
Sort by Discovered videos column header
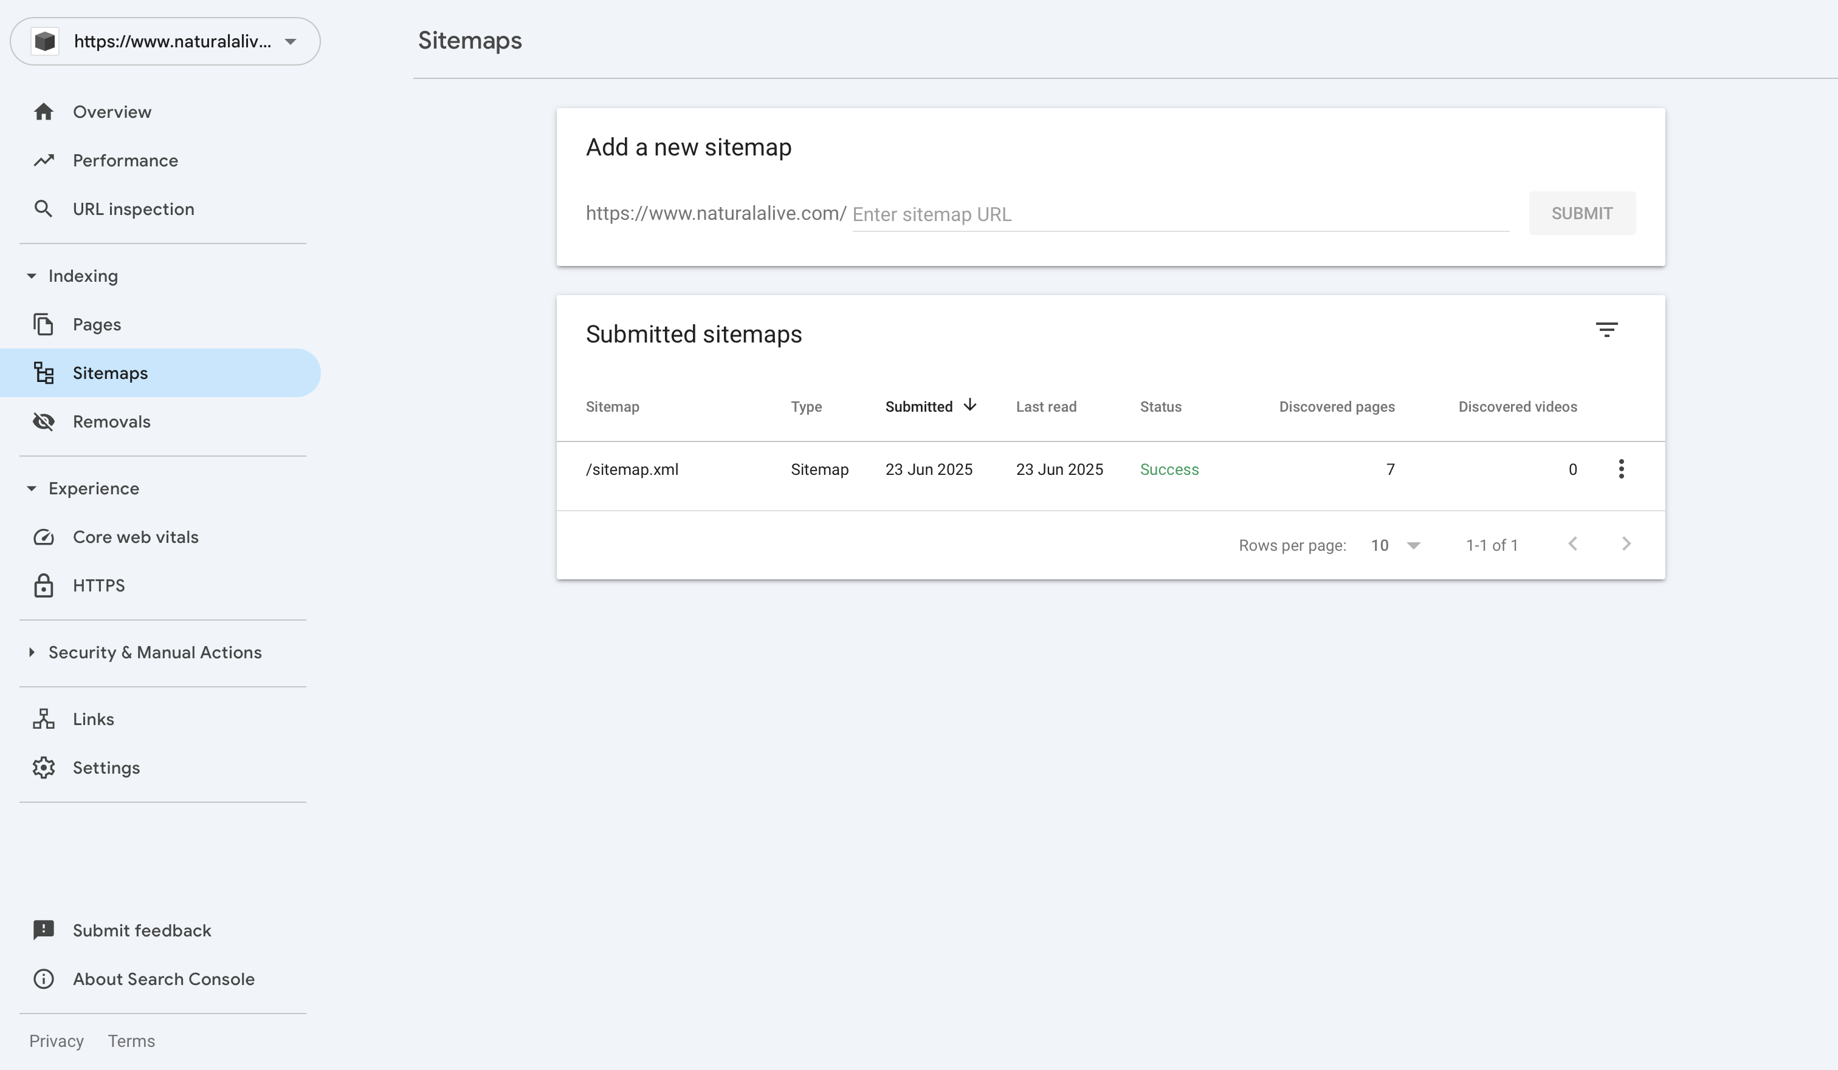coord(1518,407)
